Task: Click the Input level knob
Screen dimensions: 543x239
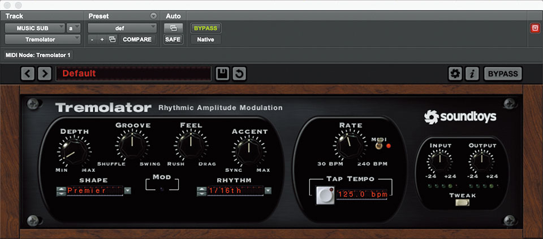Action: (x=439, y=161)
